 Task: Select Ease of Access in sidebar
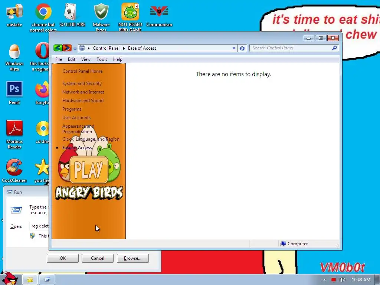tap(77, 148)
